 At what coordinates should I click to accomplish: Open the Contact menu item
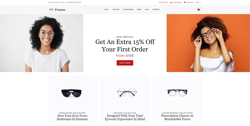tap(156, 9)
